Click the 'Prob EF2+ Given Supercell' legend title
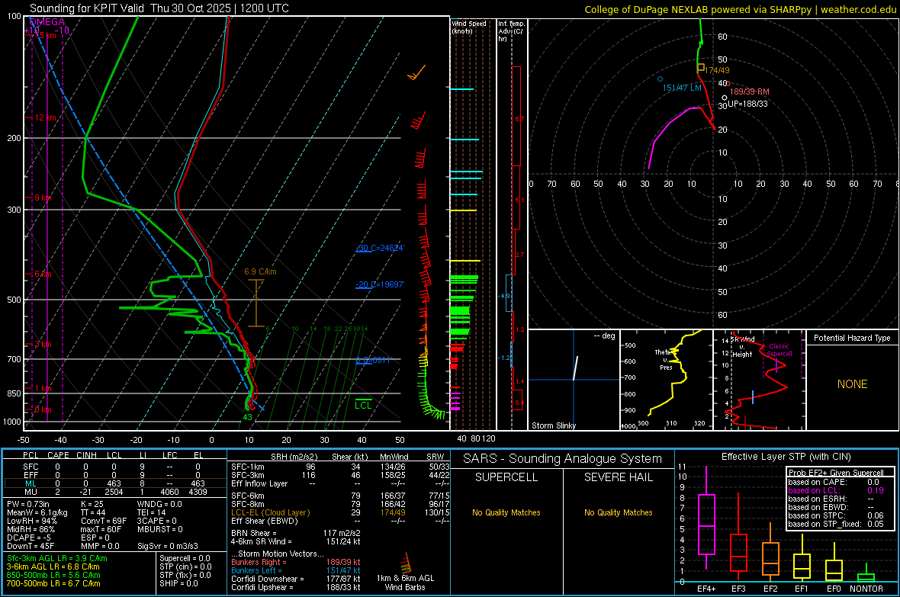Viewport: 900px width, 597px height. point(836,473)
